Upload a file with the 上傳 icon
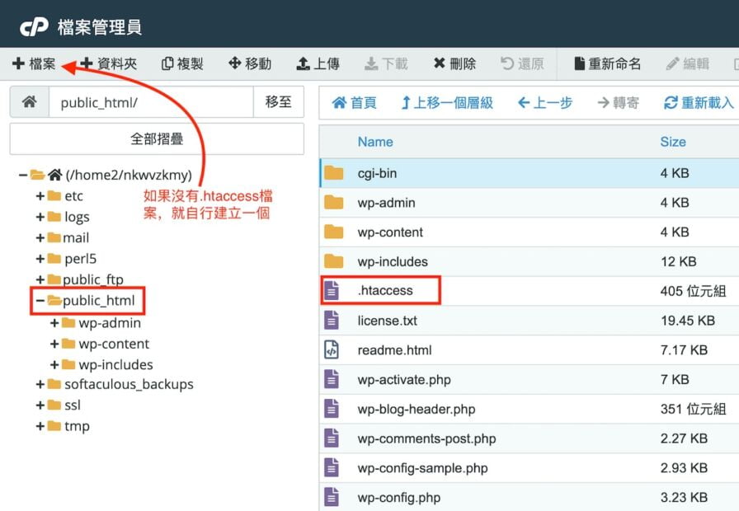This screenshot has height=511, width=739. point(318,62)
